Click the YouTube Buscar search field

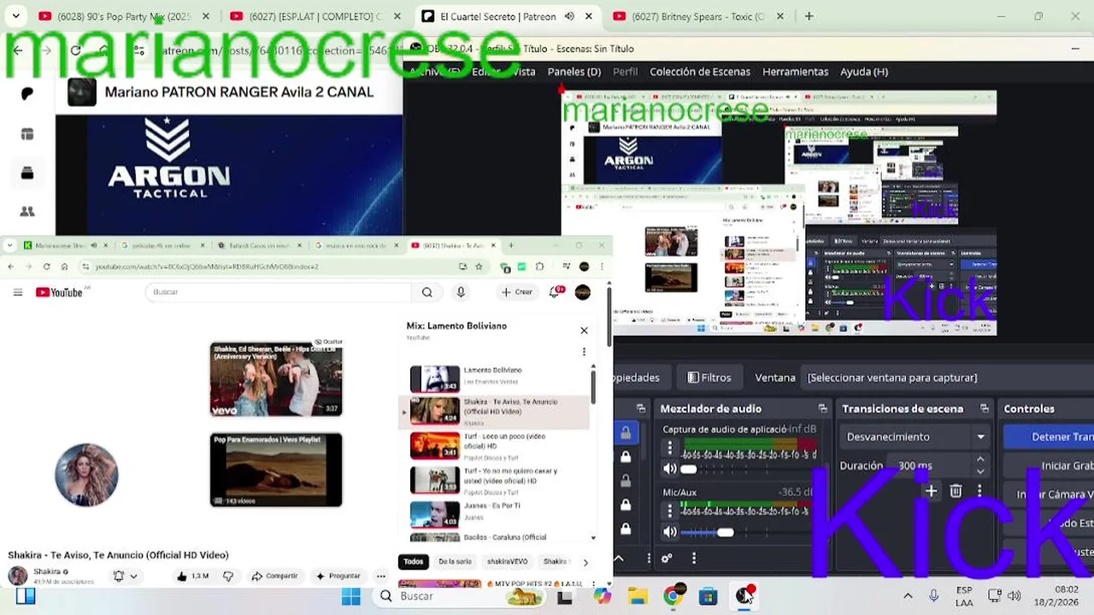click(280, 292)
